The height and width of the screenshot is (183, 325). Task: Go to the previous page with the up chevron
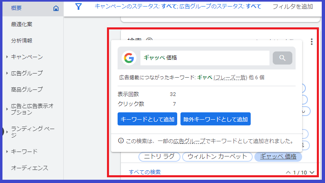[288, 172]
